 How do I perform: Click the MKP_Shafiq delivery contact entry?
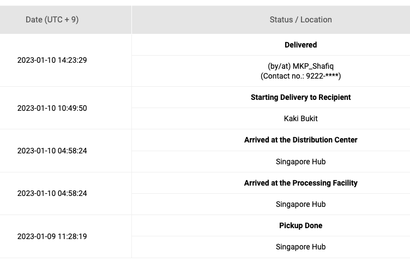click(300, 66)
